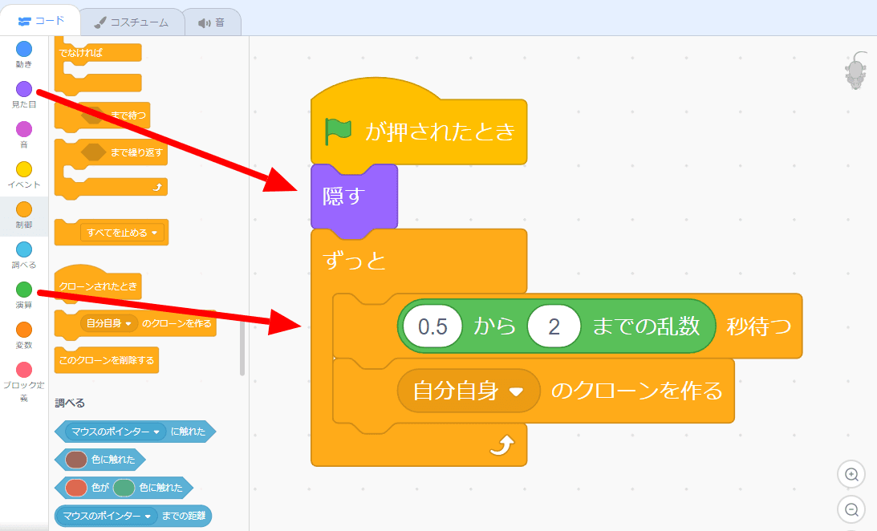Click the このクローンを削除する block
Screen dimensions: 877x531
tap(106, 360)
